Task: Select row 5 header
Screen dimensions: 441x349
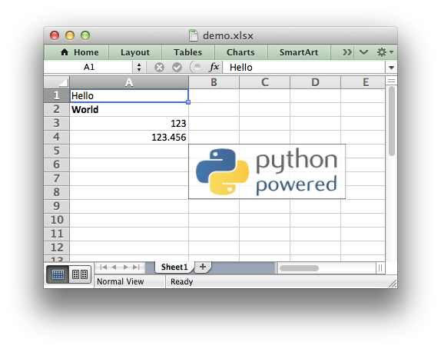Action: [57, 151]
